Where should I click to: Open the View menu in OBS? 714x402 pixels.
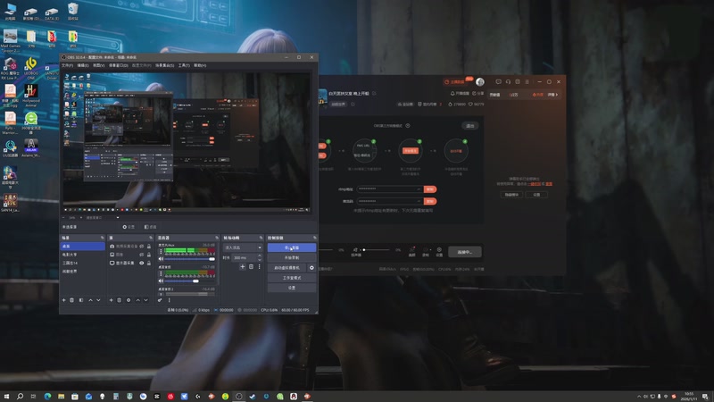98,65
